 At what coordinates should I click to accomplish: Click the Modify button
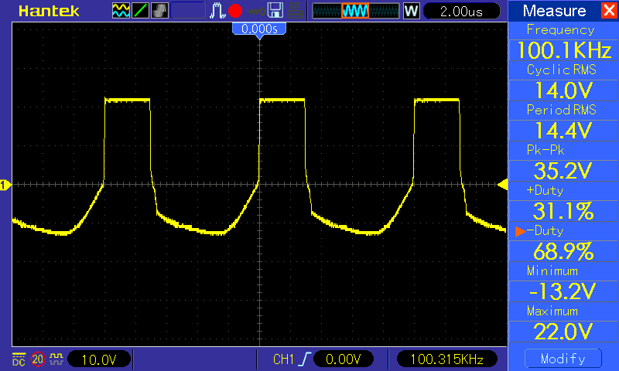pyautogui.click(x=563, y=359)
